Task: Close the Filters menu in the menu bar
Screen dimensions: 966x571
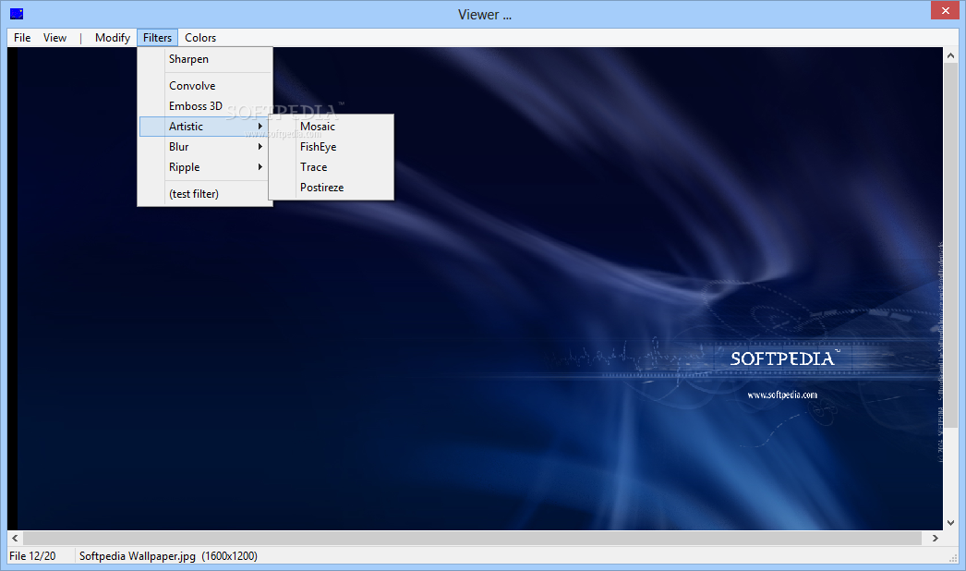Action: [x=157, y=38]
